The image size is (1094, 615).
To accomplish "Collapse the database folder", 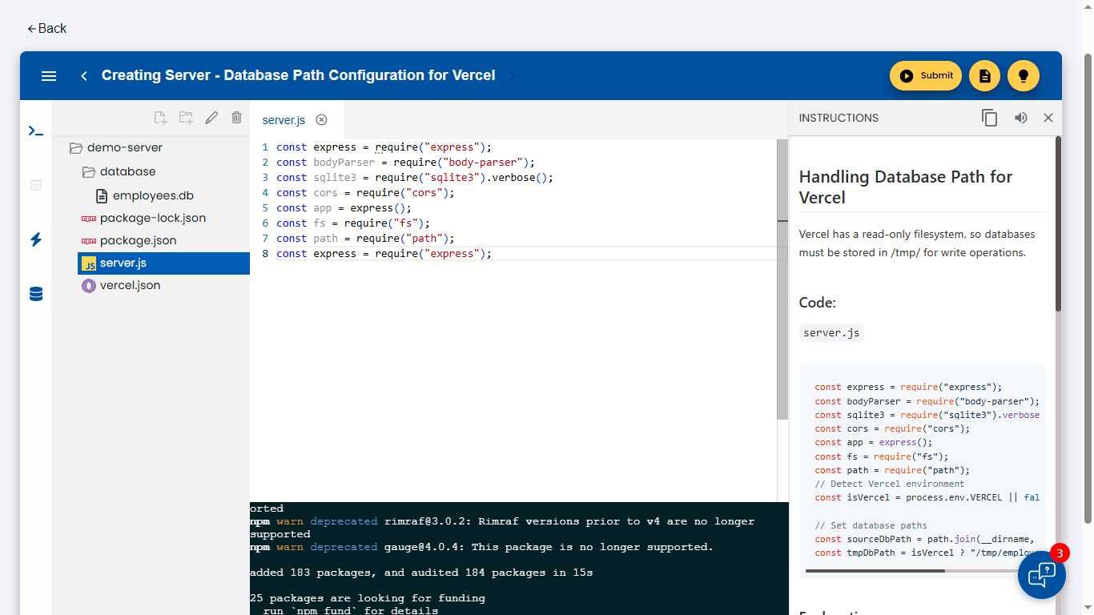I will tap(119, 171).
